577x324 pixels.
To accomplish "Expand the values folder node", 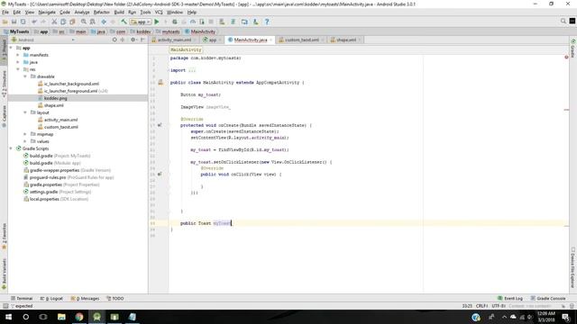I will (25, 141).
